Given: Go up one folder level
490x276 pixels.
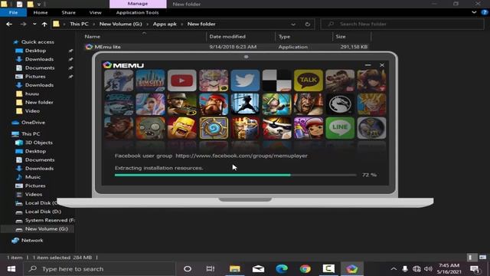Looking at the screenshot, I should 44,24.
